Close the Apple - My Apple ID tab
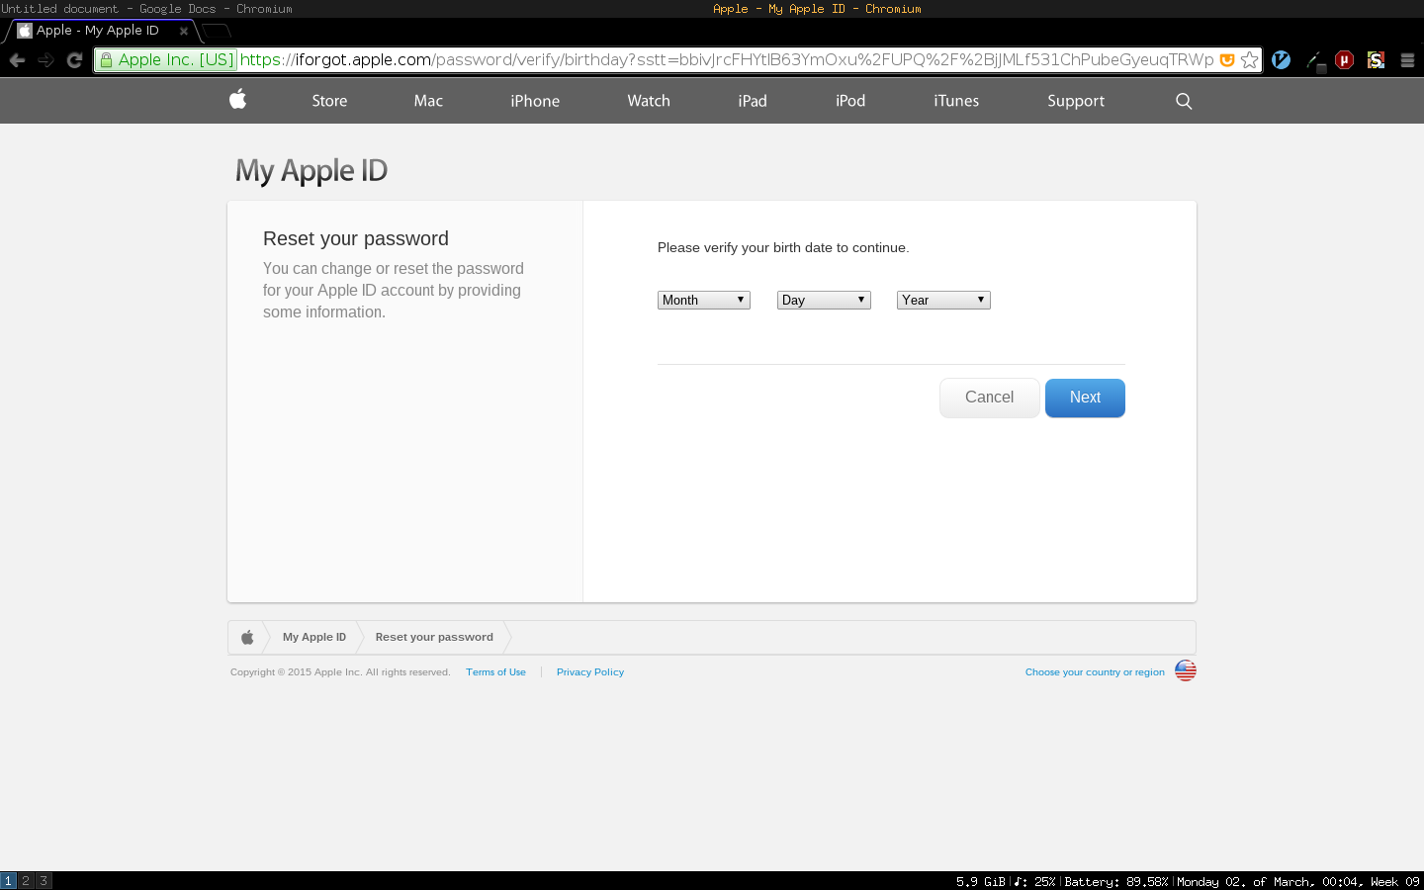1424x890 pixels. pyautogui.click(x=184, y=31)
